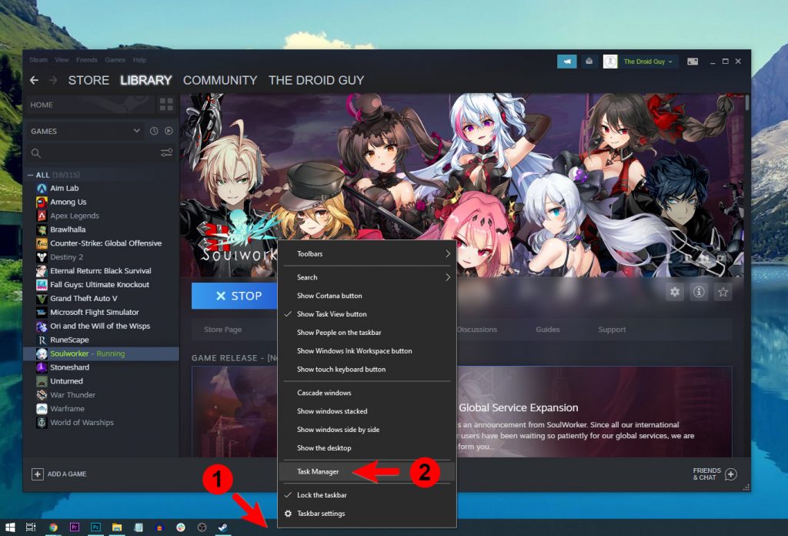
Task: Open the Help menu in Steam
Action: [x=140, y=60]
